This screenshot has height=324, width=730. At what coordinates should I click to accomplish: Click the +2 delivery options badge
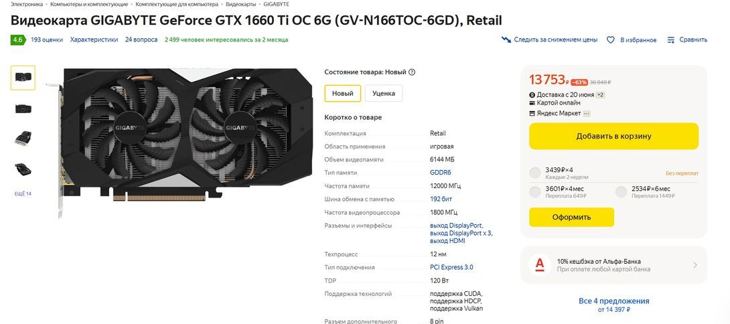(x=601, y=95)
